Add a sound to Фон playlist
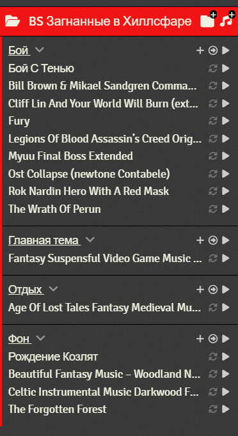Screen dimensions: 238x436 (x=200, y=339)
